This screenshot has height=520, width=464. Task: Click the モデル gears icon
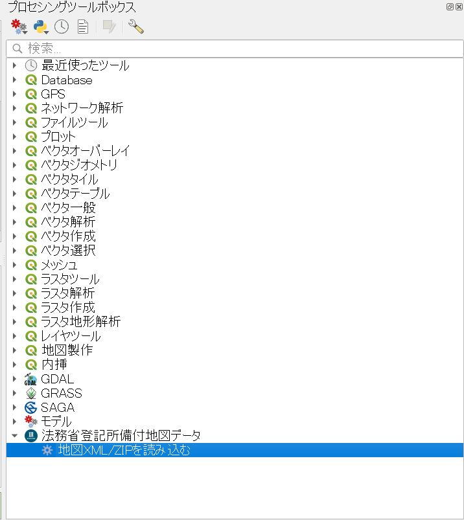coord(31,422)
